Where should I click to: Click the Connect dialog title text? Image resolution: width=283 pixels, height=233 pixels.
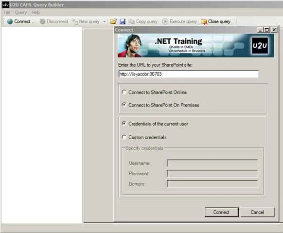(x=124, y=30)
